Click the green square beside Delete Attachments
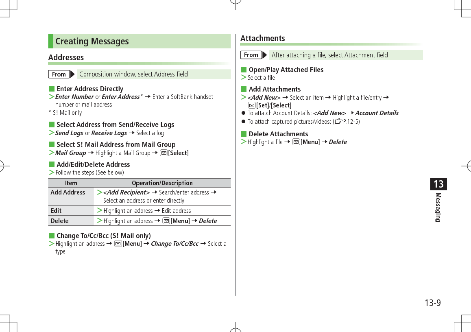 pyautogui.click(x=244, y=133)
